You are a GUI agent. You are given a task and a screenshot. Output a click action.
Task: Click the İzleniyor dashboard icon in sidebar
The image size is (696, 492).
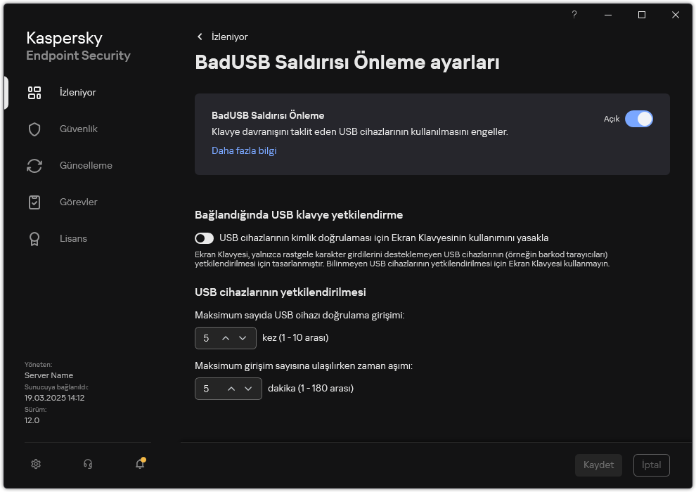pos(34,93)
